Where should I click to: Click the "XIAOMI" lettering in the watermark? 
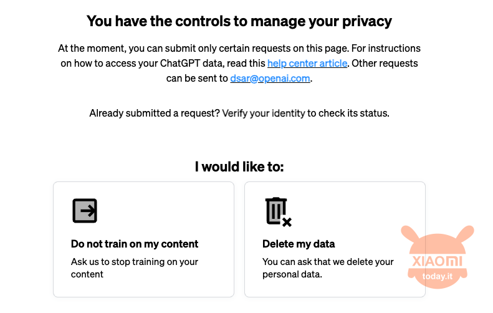click(438, 261)
